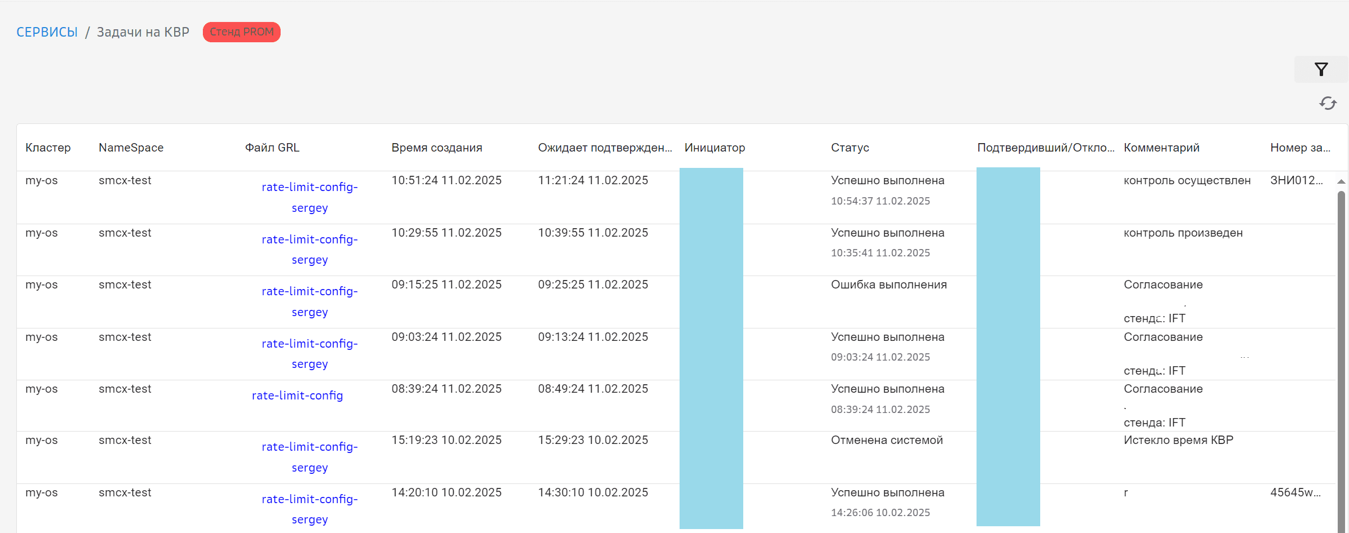Sort by Время создания column header
The image size is (1349, 533).
(437, 148)
